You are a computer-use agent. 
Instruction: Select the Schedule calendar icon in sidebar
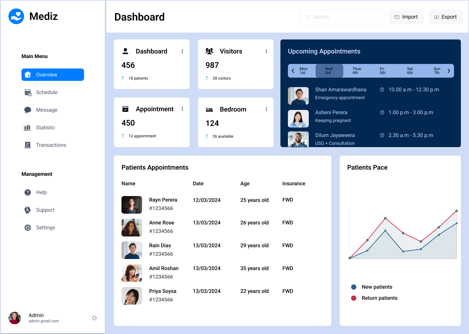pos(28,92)
